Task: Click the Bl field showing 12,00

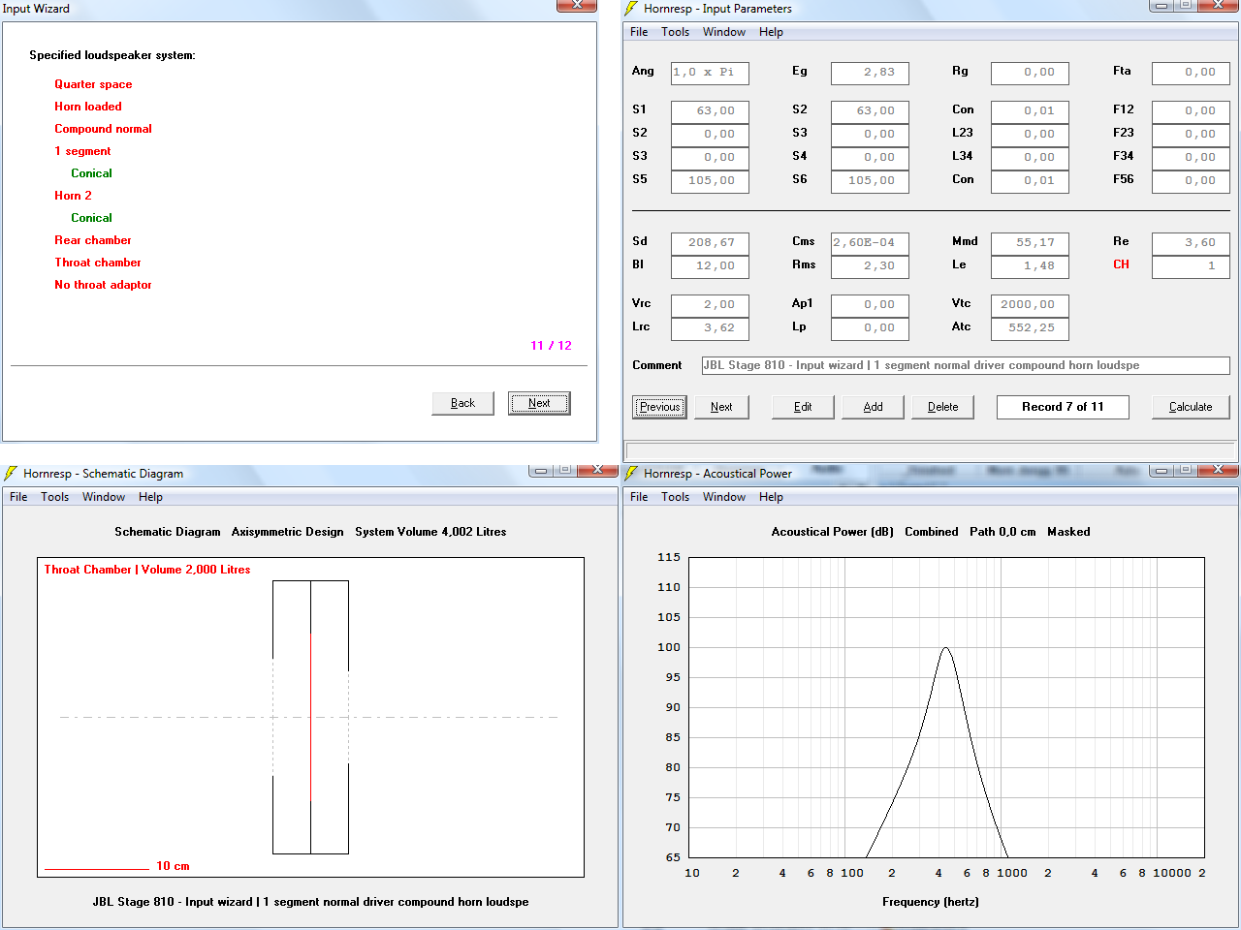Action: tap(710, 266)
